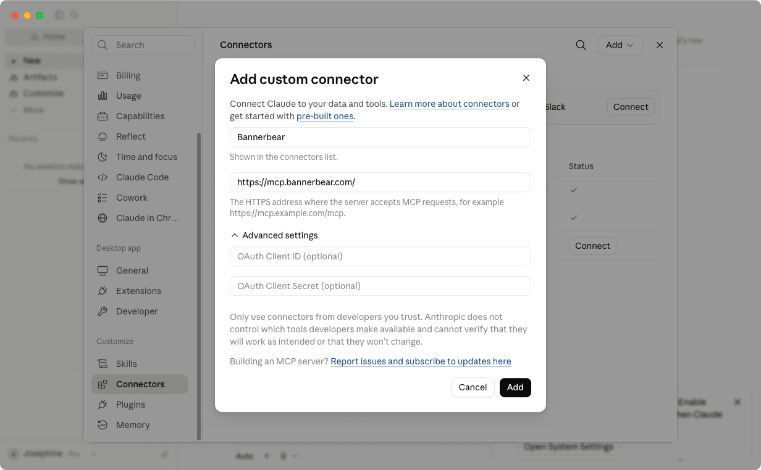Screen dimensions: 761x470
Task: Open Billing settings
Action: [x=140, y=75]
